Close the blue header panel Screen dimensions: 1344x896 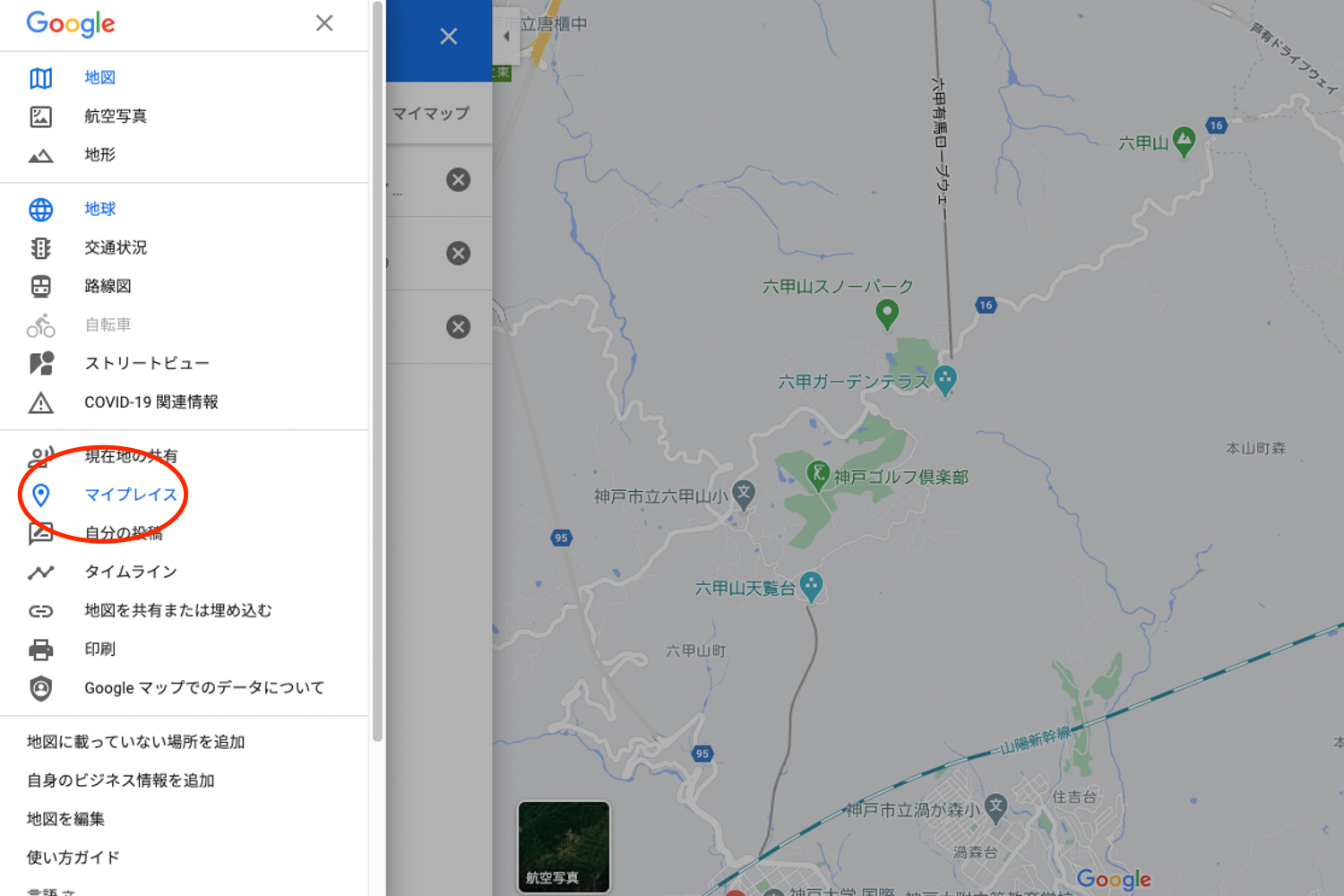pyautogui.click(x=449, y=37)
